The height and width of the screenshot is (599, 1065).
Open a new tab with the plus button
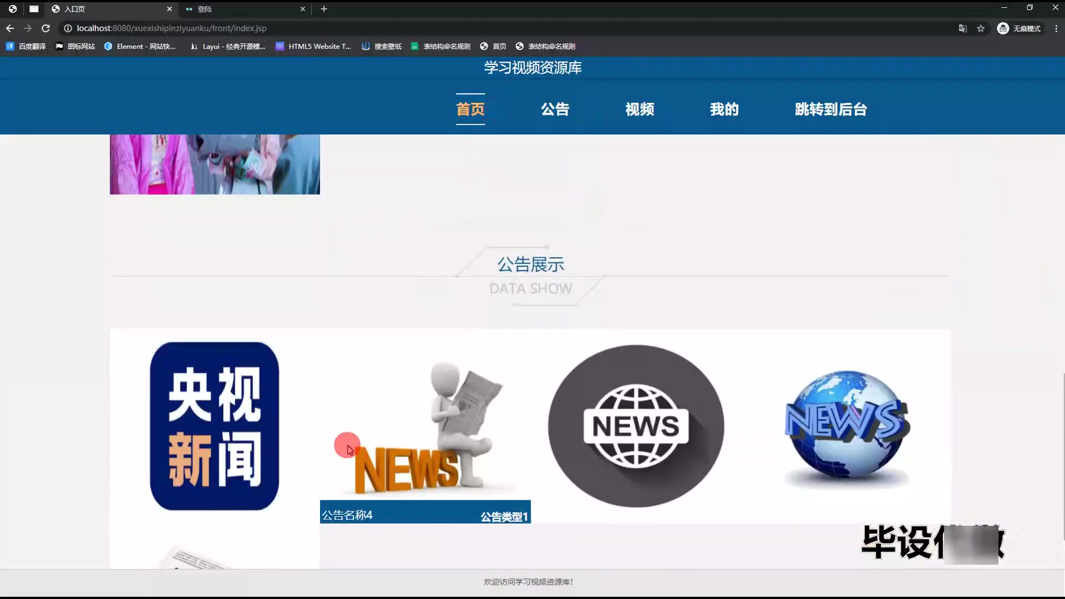[x=324, y=9]
